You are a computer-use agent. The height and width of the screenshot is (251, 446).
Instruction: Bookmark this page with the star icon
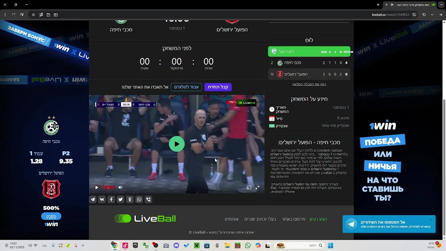(33, 15)
